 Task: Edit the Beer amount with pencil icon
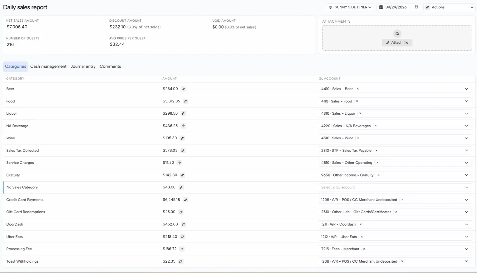click(x=183, y=89)
